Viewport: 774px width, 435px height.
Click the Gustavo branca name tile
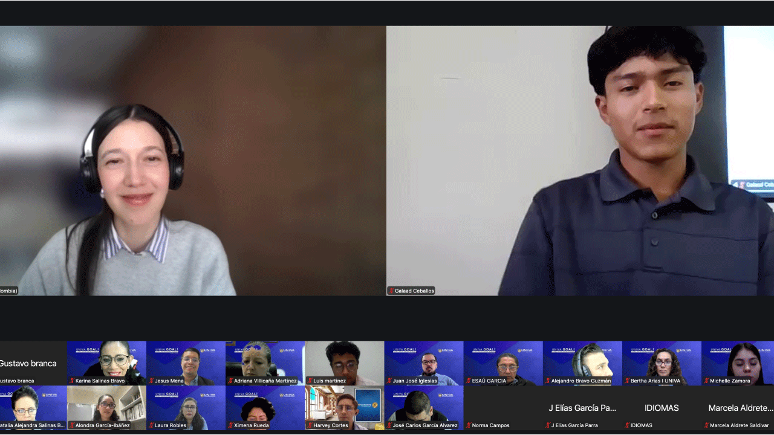point(30,363)
